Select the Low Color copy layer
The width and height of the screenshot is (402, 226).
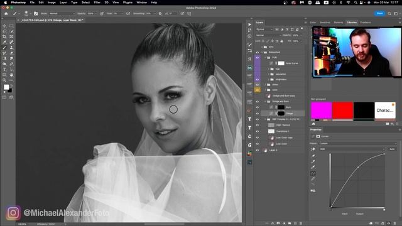tap(285, 137)
